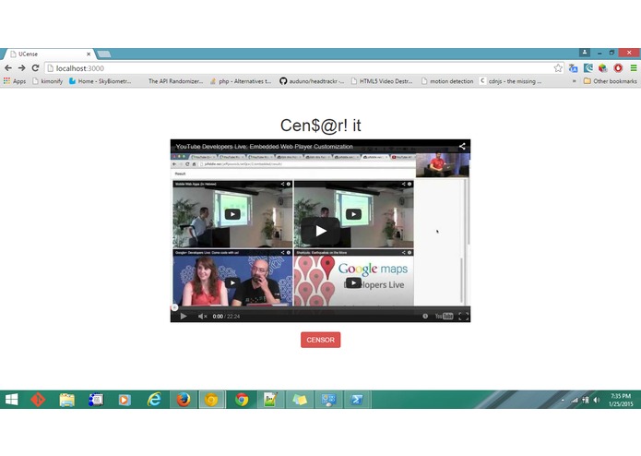Open the Home - SkyBiometr... bookmark

101,81
